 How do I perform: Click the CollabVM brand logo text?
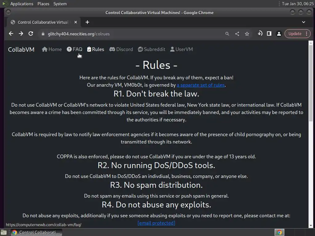21,49
